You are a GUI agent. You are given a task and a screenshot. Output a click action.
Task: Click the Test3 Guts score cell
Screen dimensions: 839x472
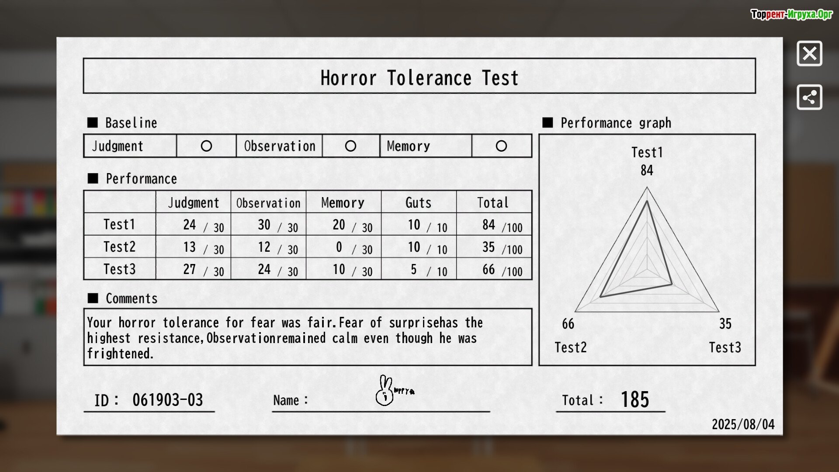tap(418, 269)
